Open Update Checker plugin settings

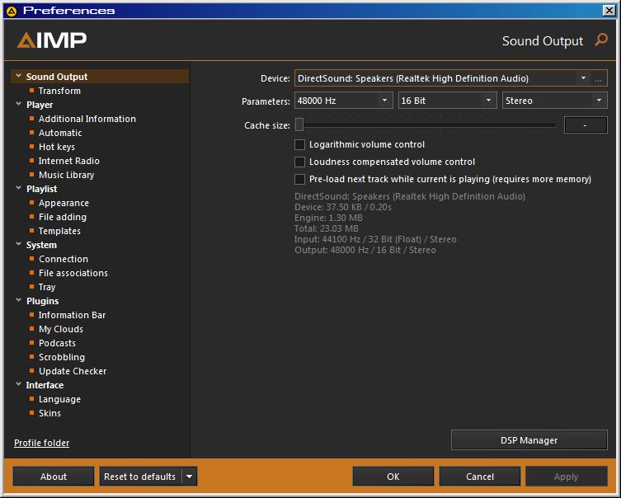coord(73,371)
